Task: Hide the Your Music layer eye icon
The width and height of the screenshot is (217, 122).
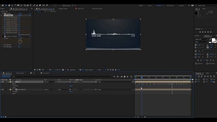Action: [1, 89]
